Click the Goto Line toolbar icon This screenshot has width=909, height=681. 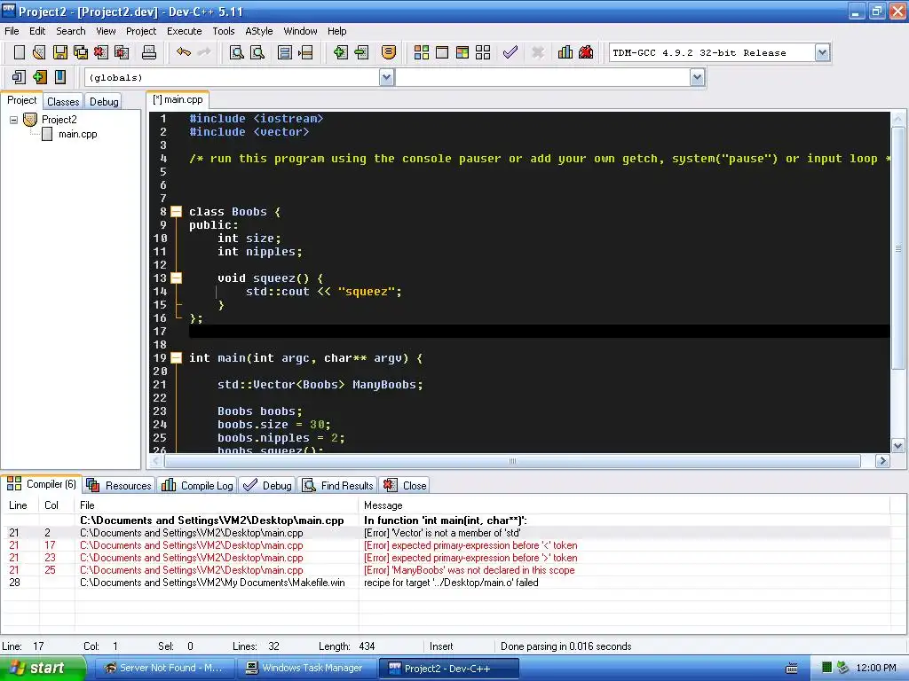click(x=305, y=52)
